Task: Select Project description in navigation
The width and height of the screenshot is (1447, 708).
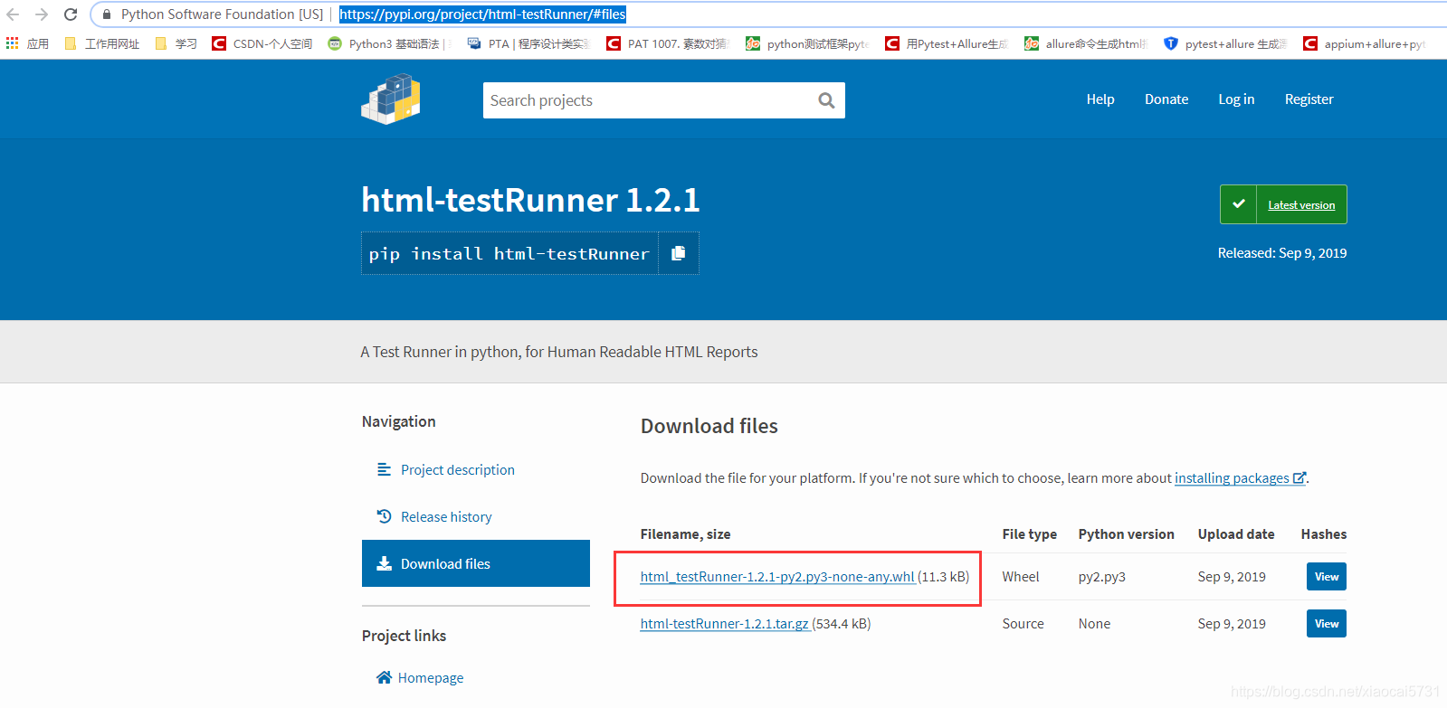Action: [457, 469]
